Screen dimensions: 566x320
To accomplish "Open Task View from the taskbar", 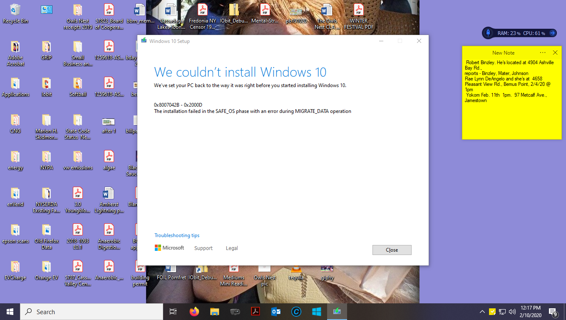I will pos(173,312).
